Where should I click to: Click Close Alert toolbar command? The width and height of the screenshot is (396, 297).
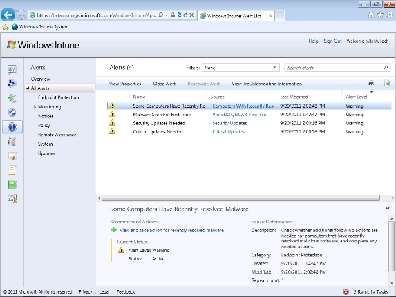pyautogui.click(x=164, y=84)
